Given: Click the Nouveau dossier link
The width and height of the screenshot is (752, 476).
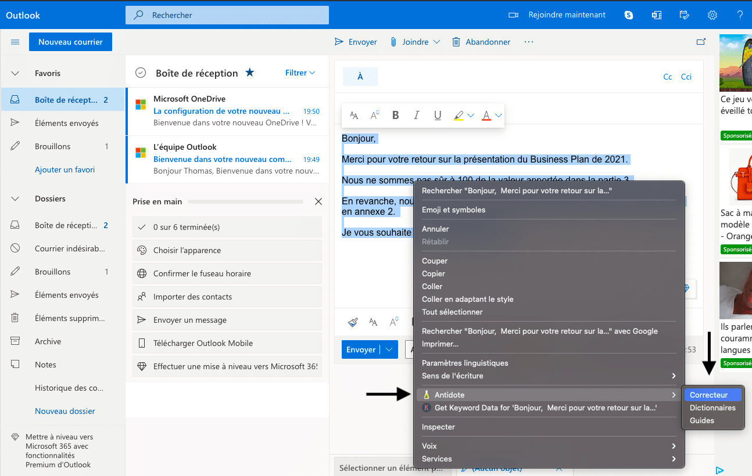Looking at the screenshot, I should 65,411.
